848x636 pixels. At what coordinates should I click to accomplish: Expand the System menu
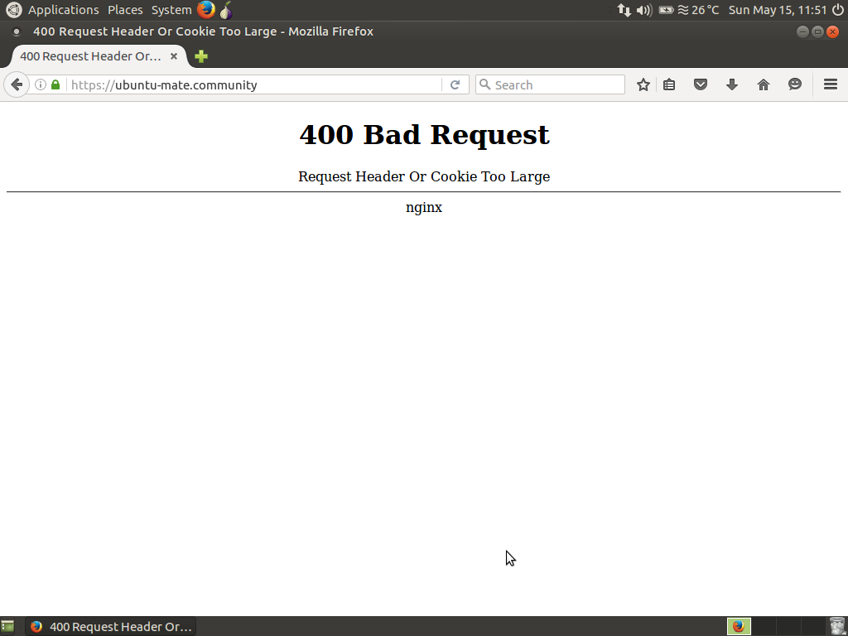(x=171, y=10)
